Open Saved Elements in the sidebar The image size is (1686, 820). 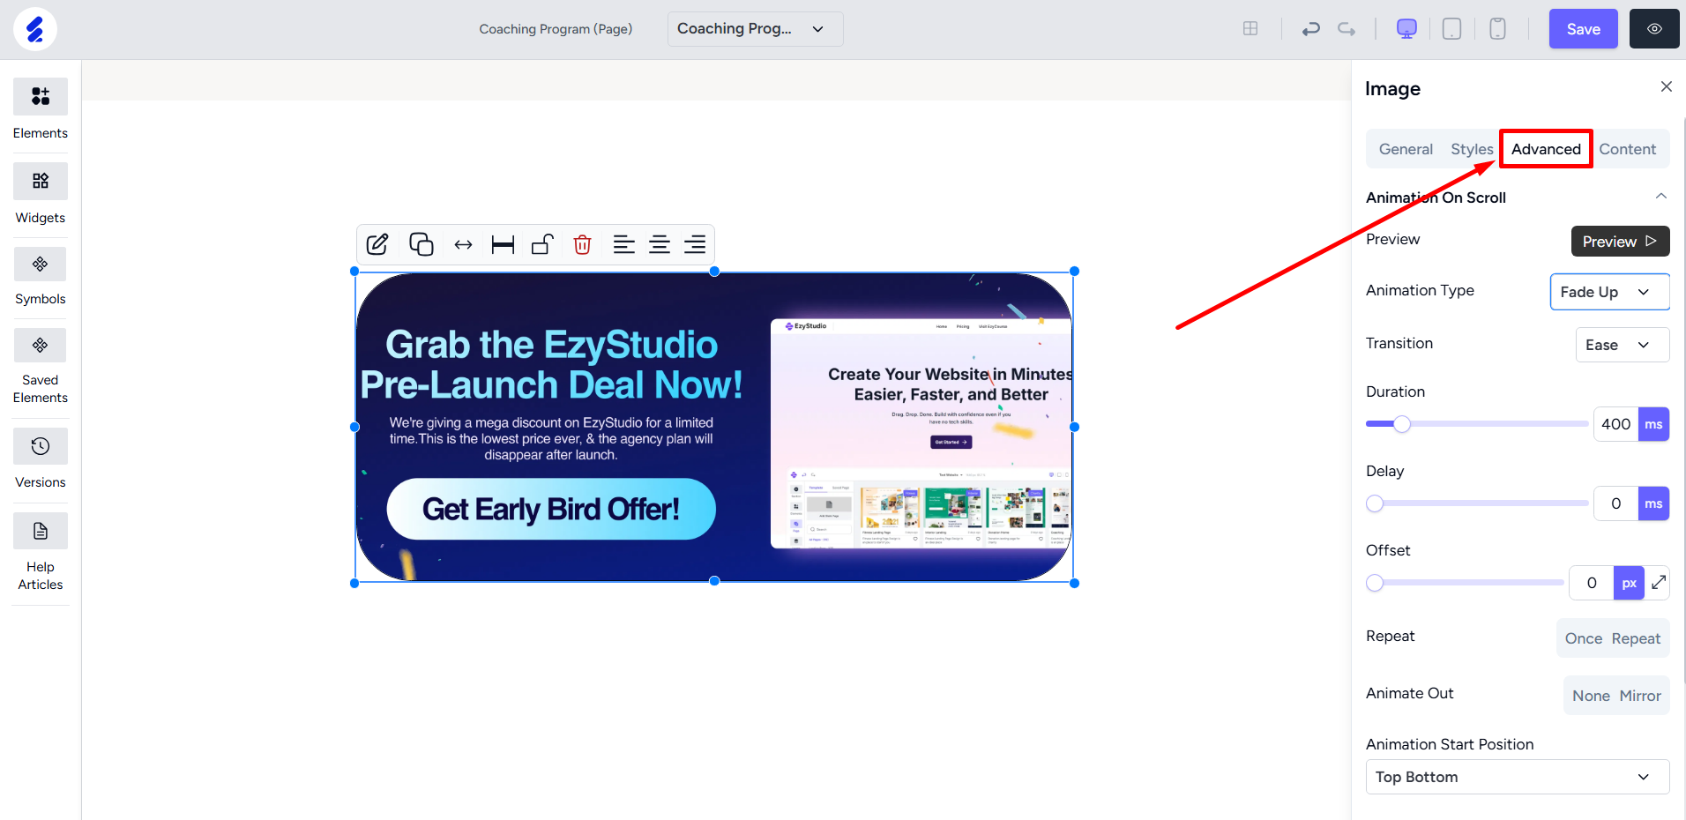[x=41, y=345]
